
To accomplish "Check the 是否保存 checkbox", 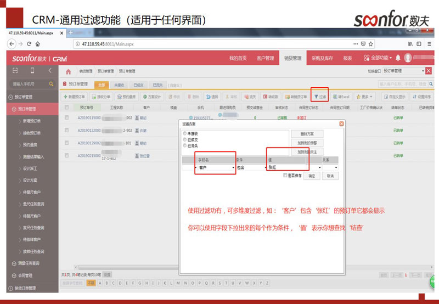I will tap(285, 176).
